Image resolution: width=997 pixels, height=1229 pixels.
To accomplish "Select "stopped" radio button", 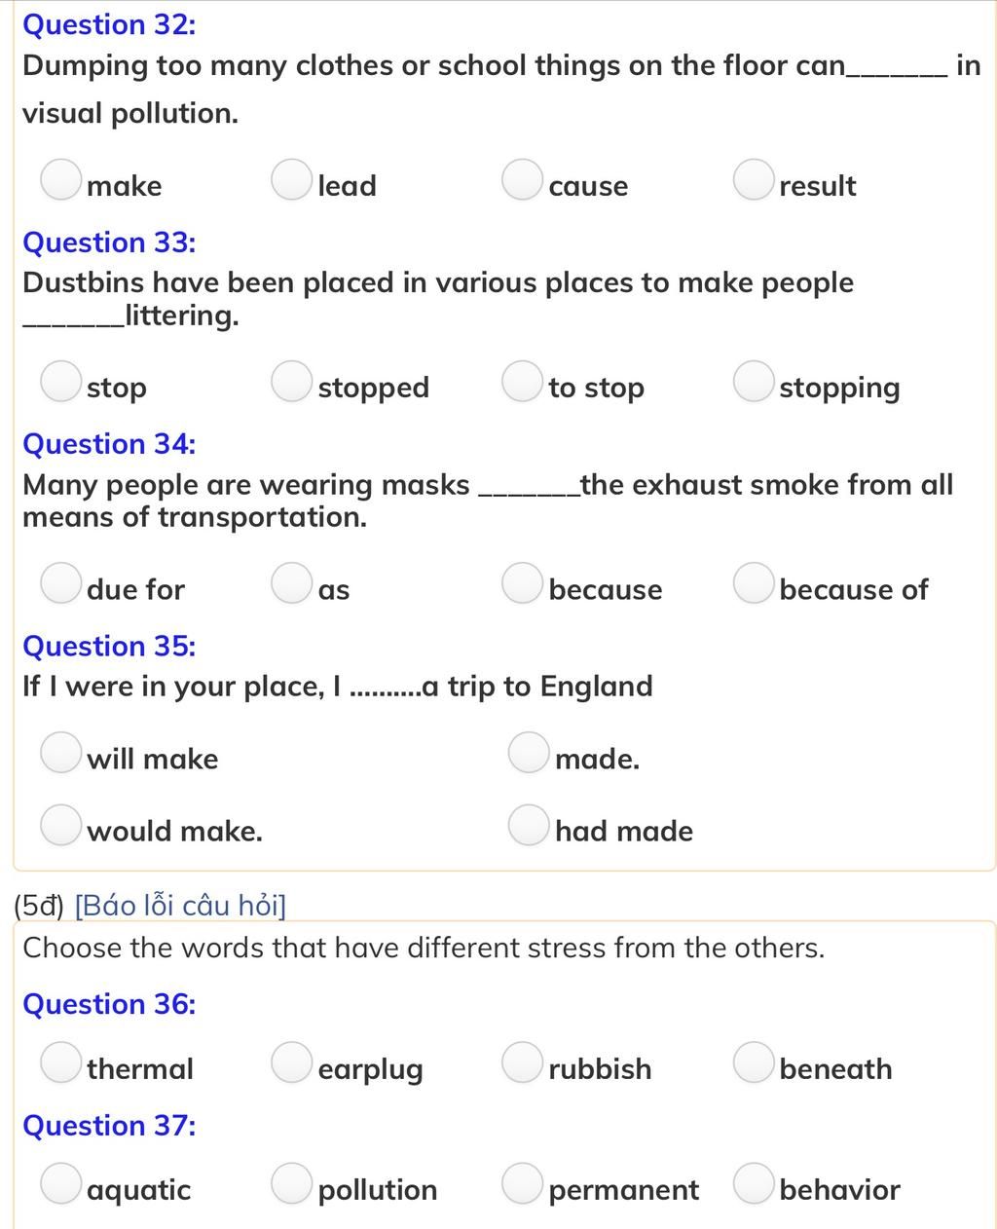I will (x=291, y=382).
